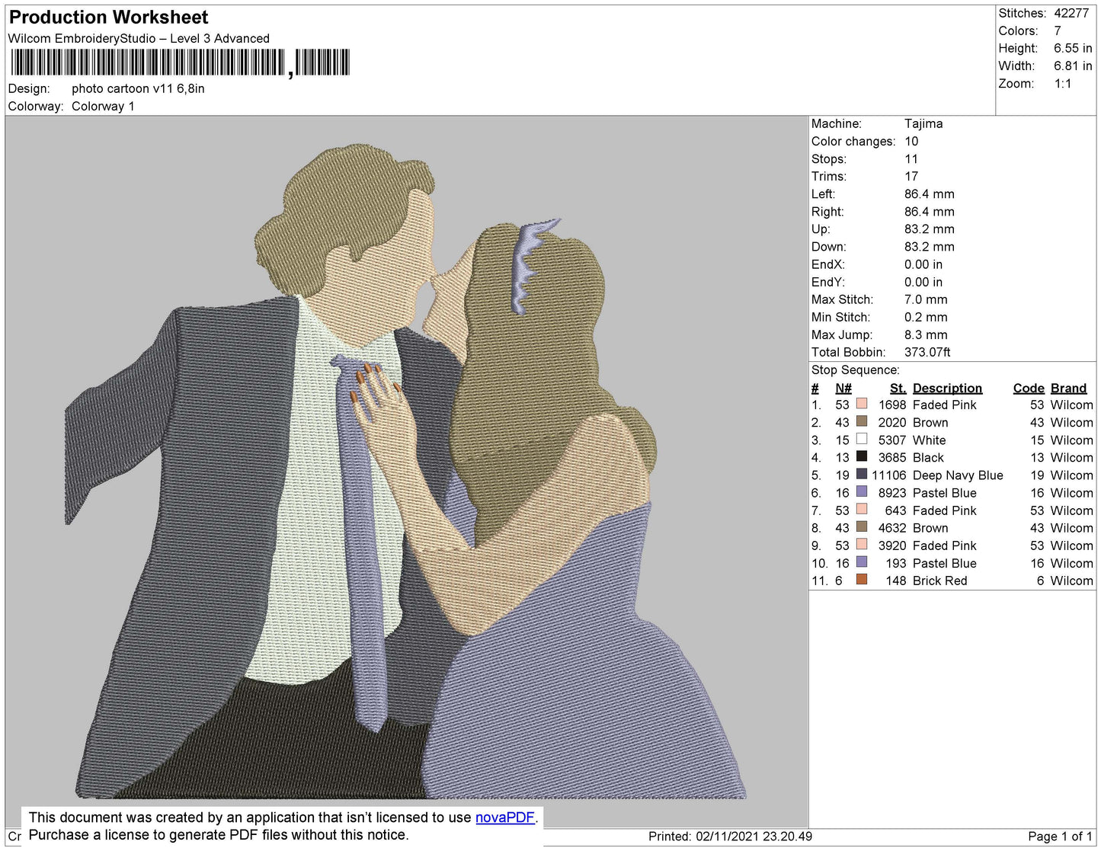Click the Pastel Blue swatch in stop 6
1101x851 pixels.
(862, 491)
